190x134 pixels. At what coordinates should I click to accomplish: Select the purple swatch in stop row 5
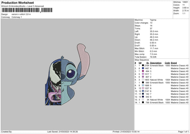pyautogui.click(x=143, y=77)
